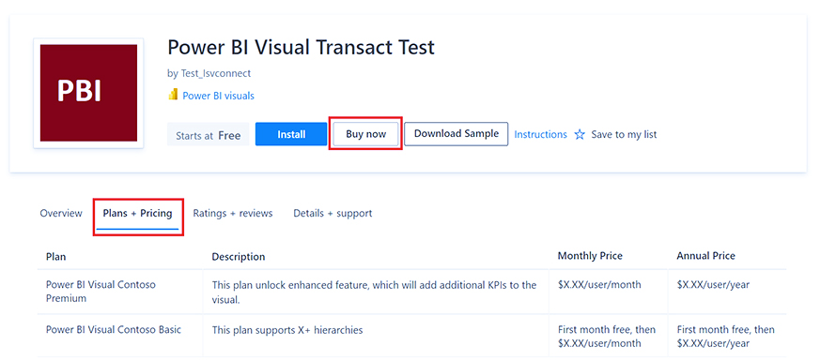Open the Ratings + reviews tab
836x361 pixels.
pyautogui.click(x=232, y=214)
